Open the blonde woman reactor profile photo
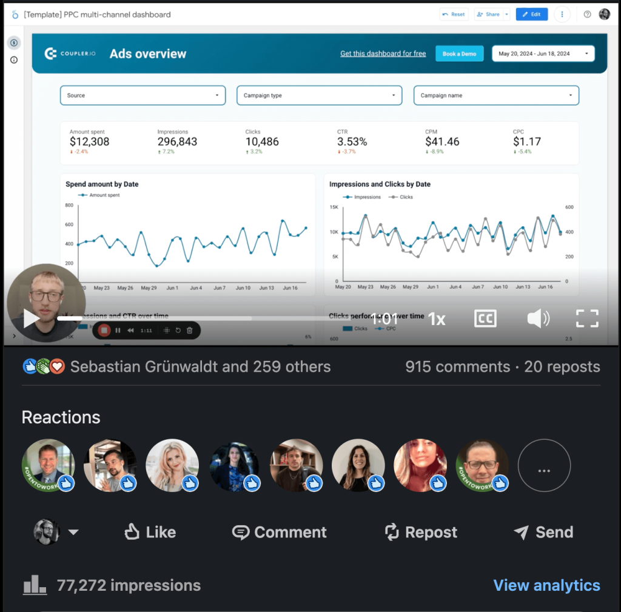 pyautogui.click(x=172, y=465)
